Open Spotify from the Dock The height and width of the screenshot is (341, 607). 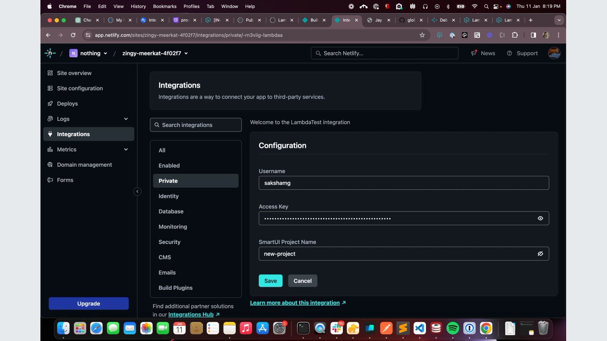(453, 328)
